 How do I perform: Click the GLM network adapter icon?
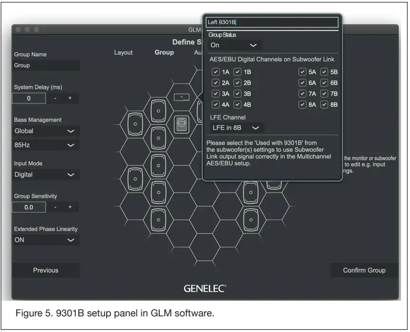coord(182,97)
